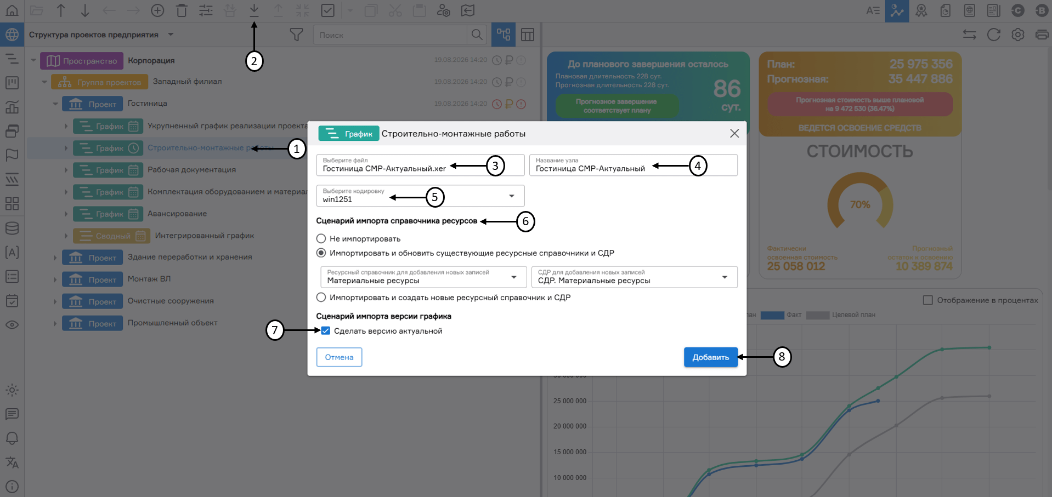Click the import (download arrow) toolbar icon
Viewport: 1052px width, 497px height.
pyautogui.click(x=254, y=10)
